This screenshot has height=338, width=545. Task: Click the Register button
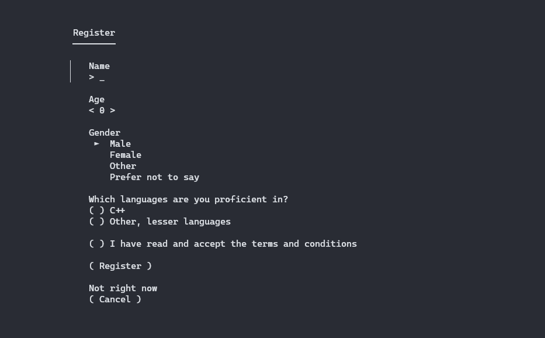click(120, 266)
